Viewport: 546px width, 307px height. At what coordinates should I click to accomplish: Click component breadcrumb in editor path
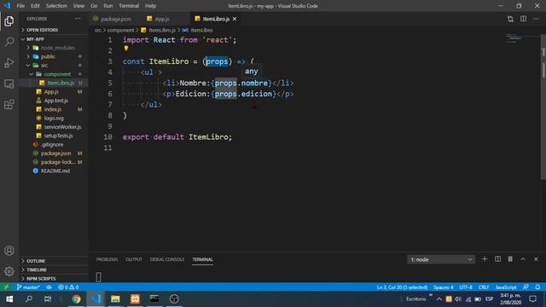click(120, 31)
